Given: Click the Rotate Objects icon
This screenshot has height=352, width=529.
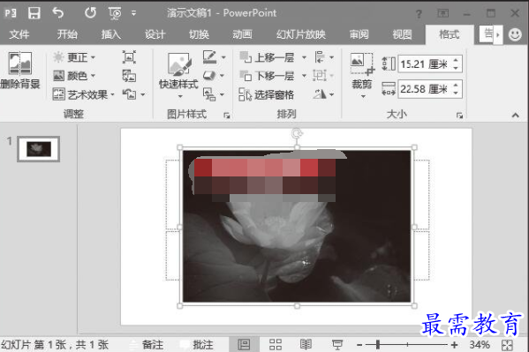Looking at the screenshot, I should (320, 94).
